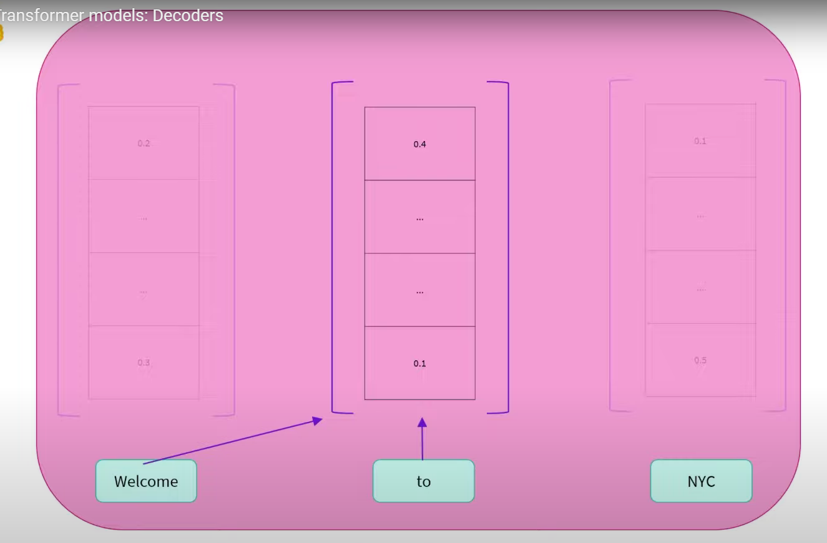The width and height of the screenshot is (827, 543).
Task: Click the yellow emoji icon beside the title
Action: (1, 33)
